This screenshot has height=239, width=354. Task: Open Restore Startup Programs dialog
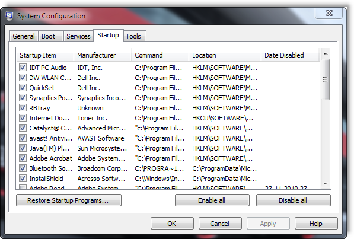pos(69,200)
